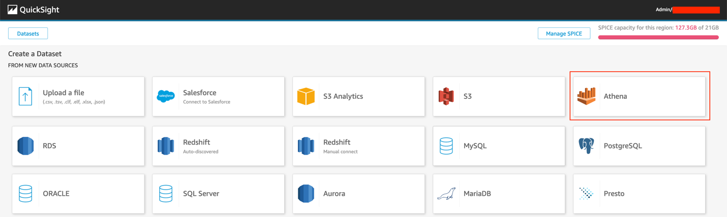Viewport: 727px width, 217px height.
Task: Click the Redshift Auto-discovered icon
Action: (166, 146)
